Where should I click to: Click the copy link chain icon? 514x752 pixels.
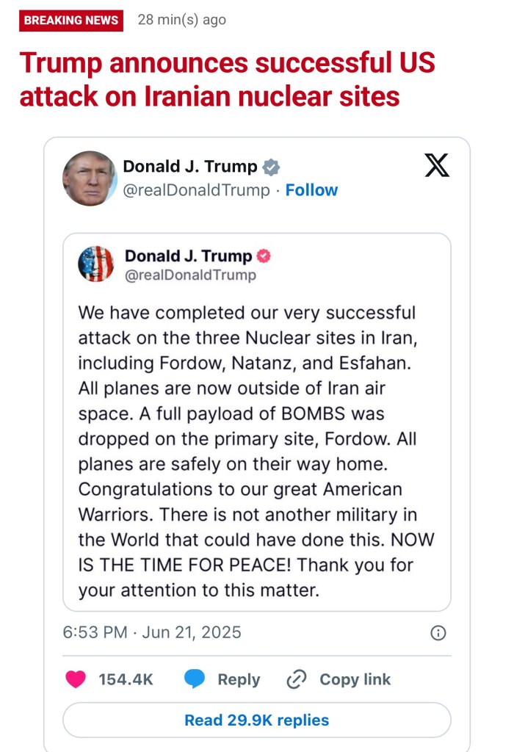click(296, 679)
